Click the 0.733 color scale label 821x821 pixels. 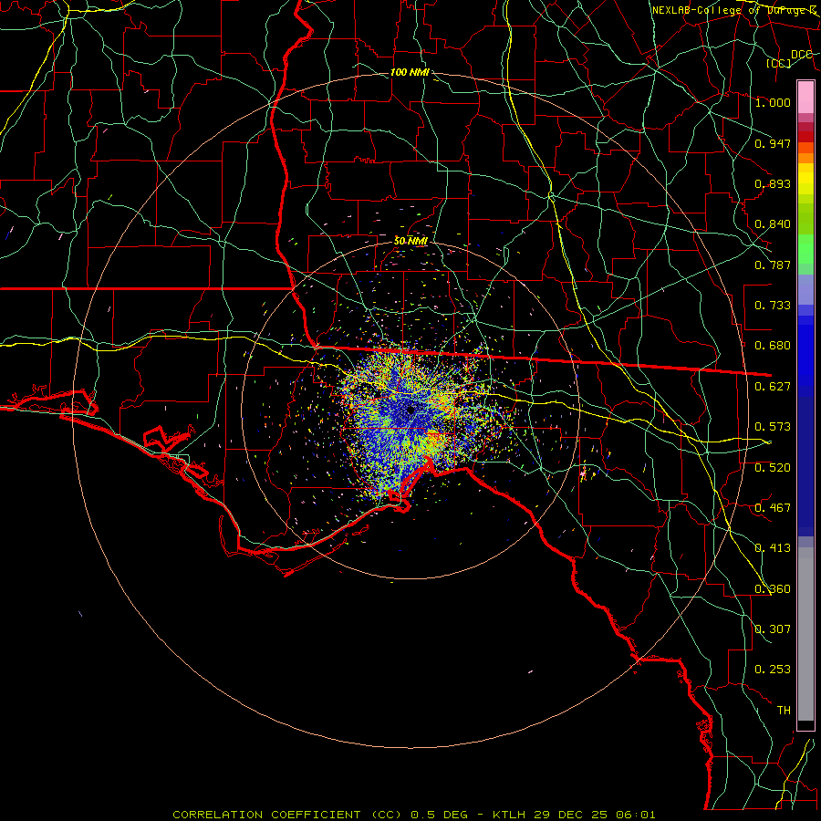(773, 306)
